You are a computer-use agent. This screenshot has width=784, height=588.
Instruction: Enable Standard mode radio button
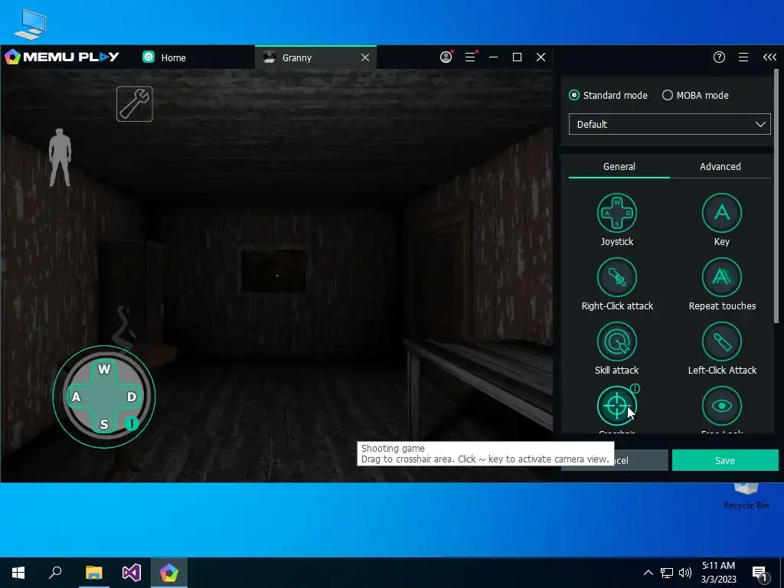[574, 95]
